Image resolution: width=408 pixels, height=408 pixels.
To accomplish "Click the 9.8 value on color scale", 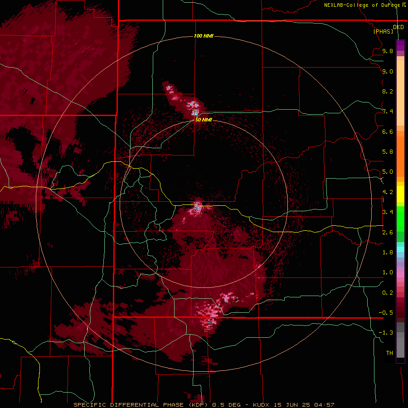I will pos(388,51).
